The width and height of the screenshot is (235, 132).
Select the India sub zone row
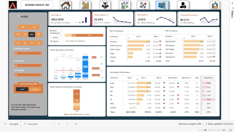coord(163,83)
